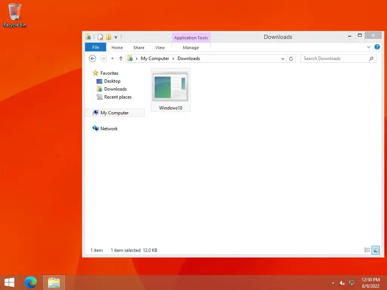Image resolution: width=387 pixels, height=290 pixels.
Task: Click the Recent places sidebar icon
Action: pyautogui.click(x=99, y=97)
